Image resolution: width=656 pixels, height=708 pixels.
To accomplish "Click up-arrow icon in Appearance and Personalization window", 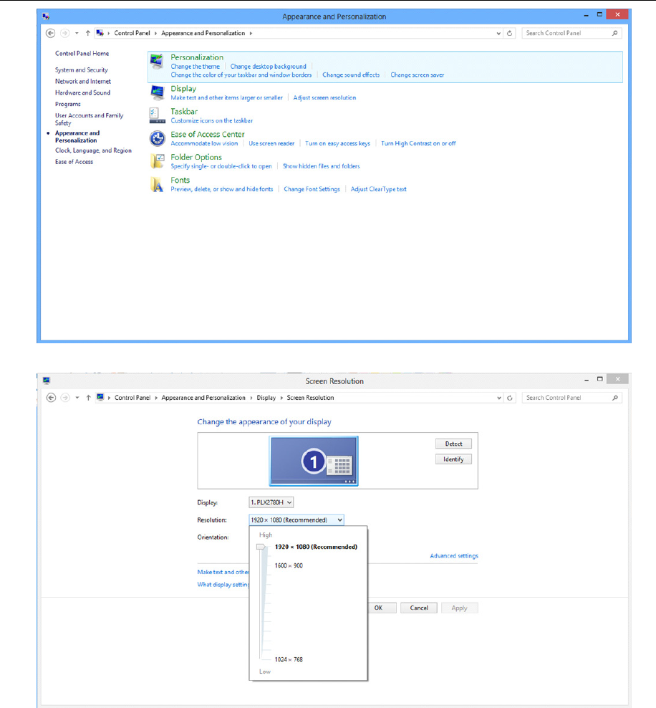I will (88, 33).
